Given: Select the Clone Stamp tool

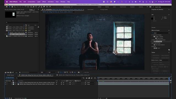Looking at the screenshot, I should pyautogui.click(x=42, y=7).
